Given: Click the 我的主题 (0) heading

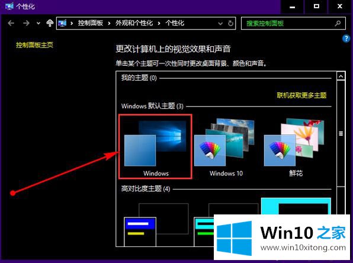Looking at the screenshot, I should [x=139, y=78].
